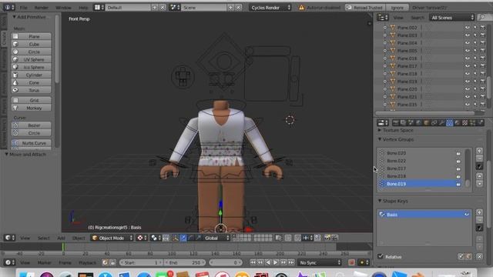Open the File menu

click(x=24, y=7)
